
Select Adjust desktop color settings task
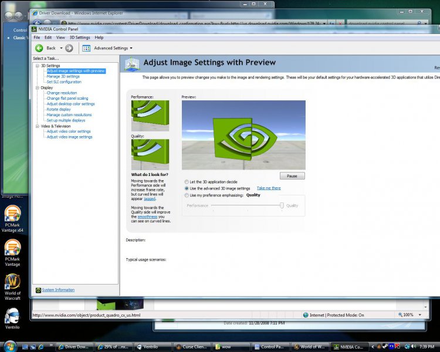tap(71, 104)
